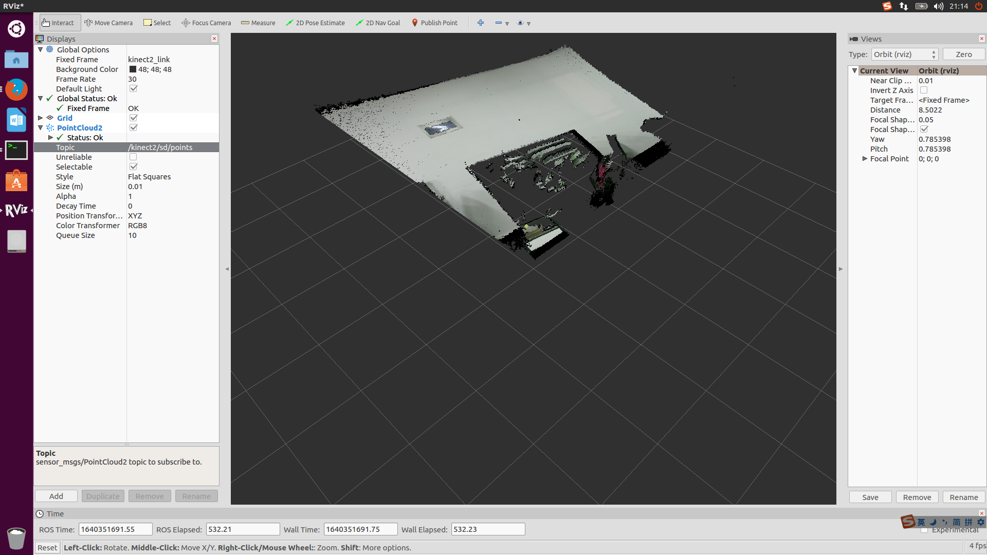The height and width of the screenshot is (555, 987).
Task: Select the Interact tool
Action: point(58,23)
